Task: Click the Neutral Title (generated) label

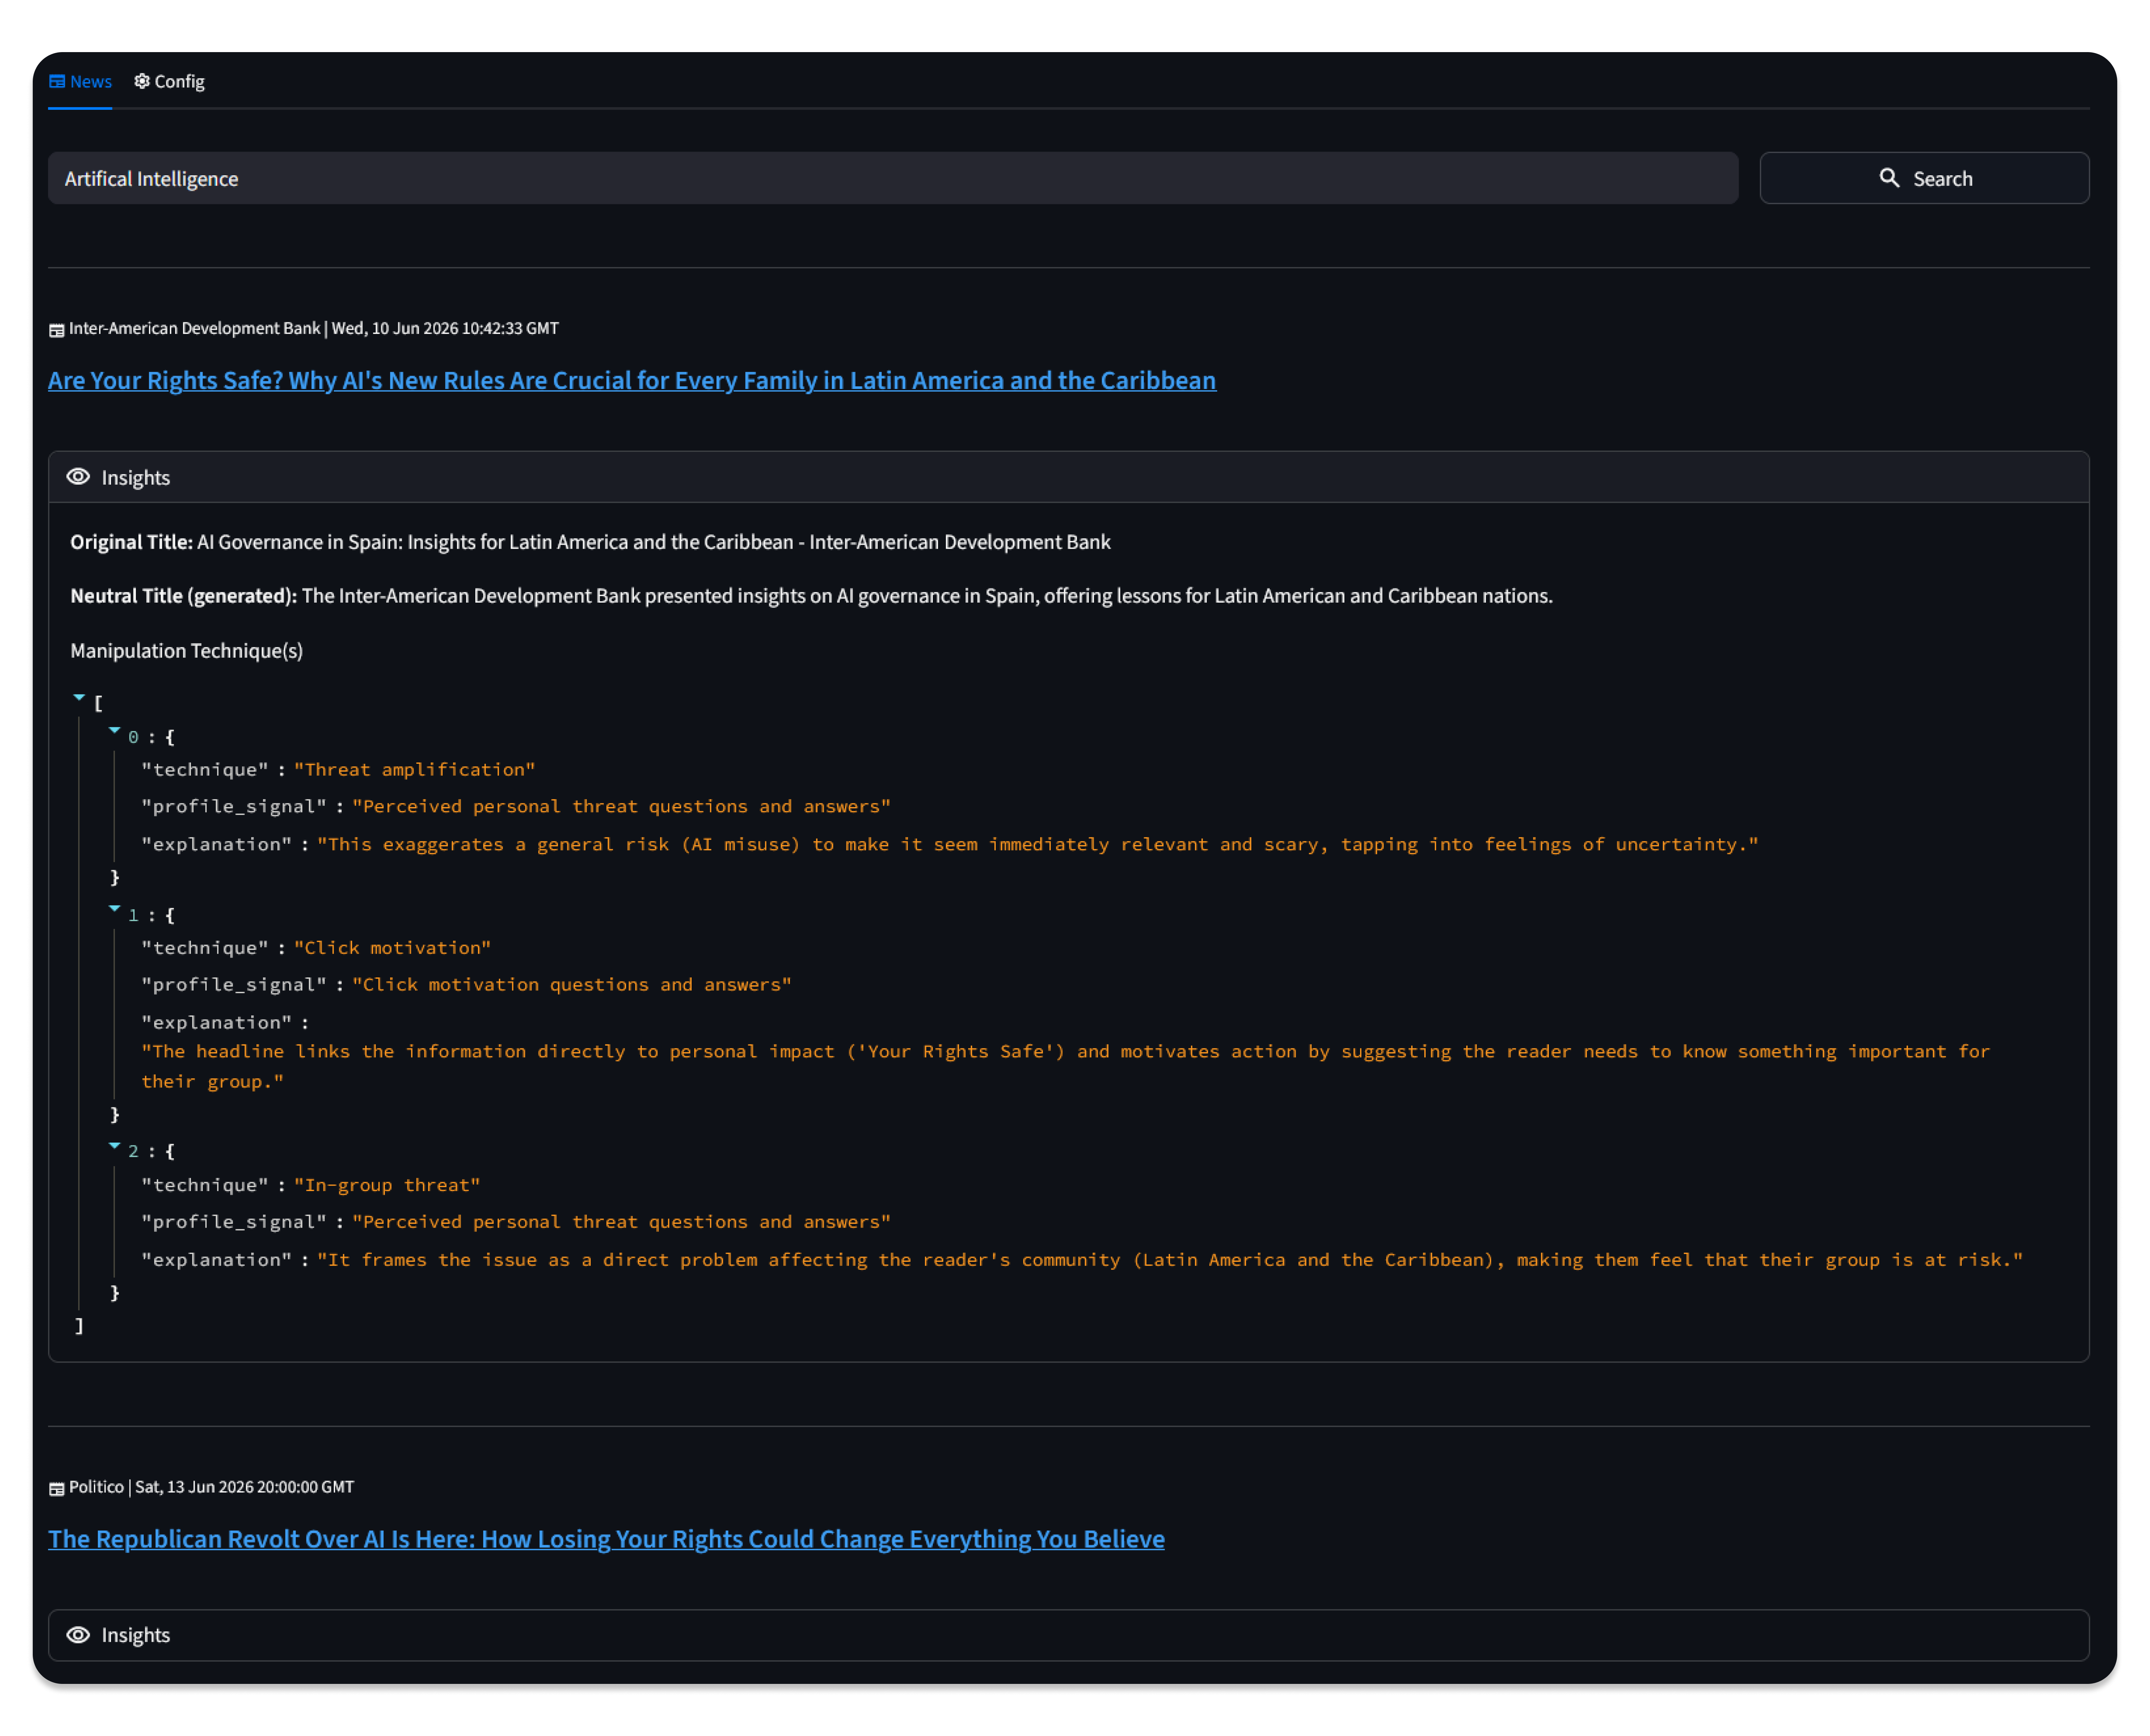Action: tap(183, 595)
